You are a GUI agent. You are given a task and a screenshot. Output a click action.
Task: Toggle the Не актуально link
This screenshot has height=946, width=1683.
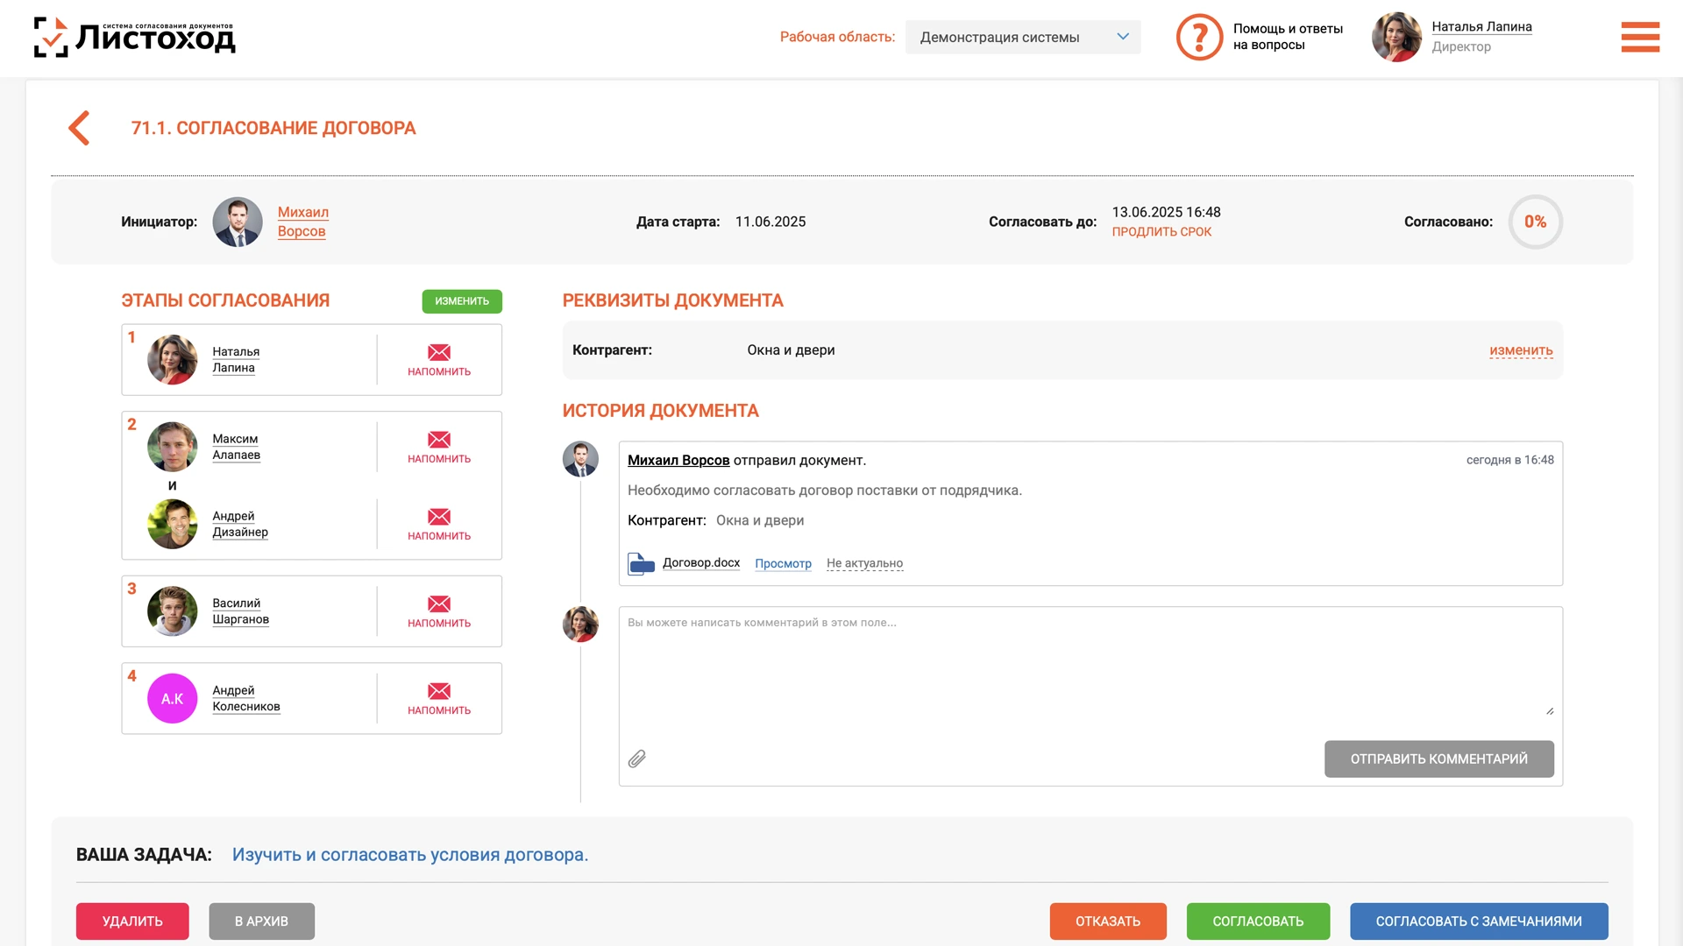[864, 563]
